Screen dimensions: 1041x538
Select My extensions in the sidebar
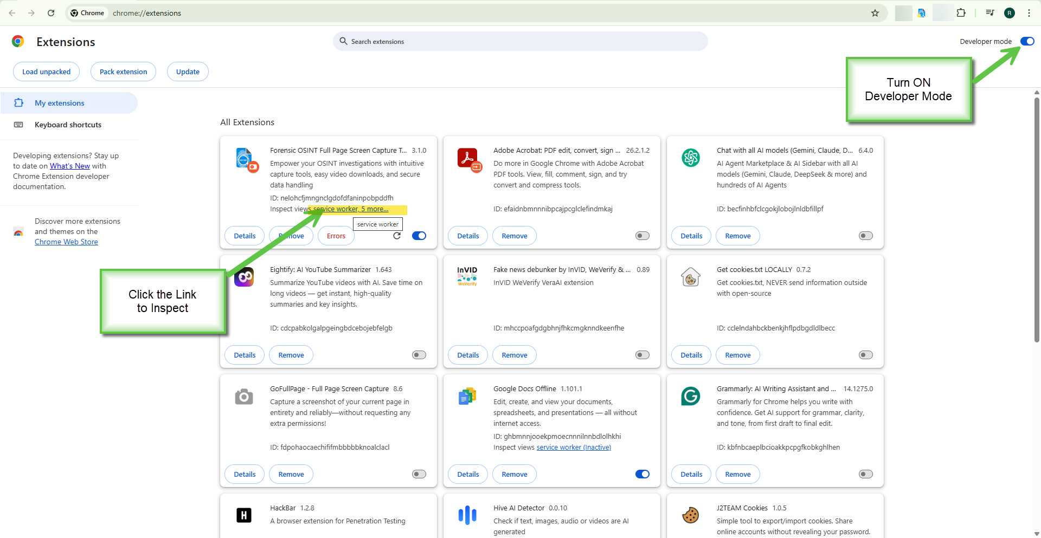pos(69,103)
